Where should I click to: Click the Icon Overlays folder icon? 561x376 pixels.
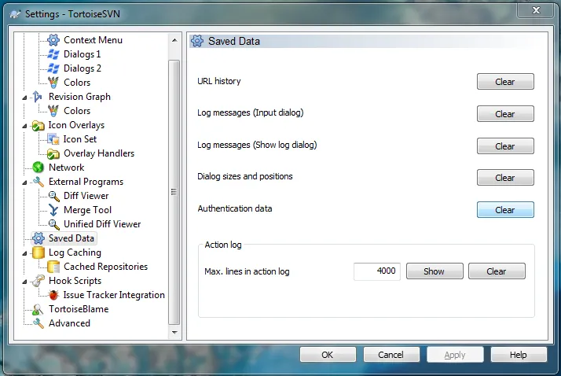point(38,125)
